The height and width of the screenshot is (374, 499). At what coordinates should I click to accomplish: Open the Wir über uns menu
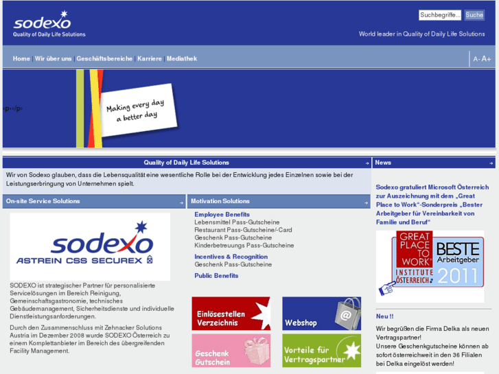point(53,58)
